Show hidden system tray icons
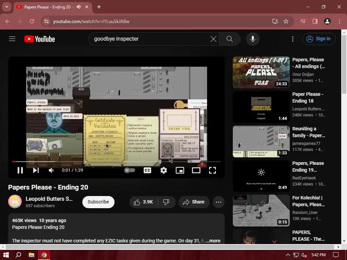 click(288, 255)
